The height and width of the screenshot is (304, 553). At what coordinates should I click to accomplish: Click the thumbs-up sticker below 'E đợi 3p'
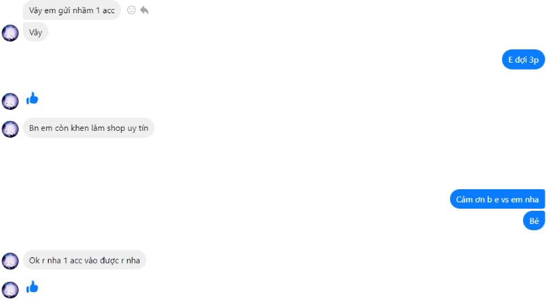tap(32, 98)
